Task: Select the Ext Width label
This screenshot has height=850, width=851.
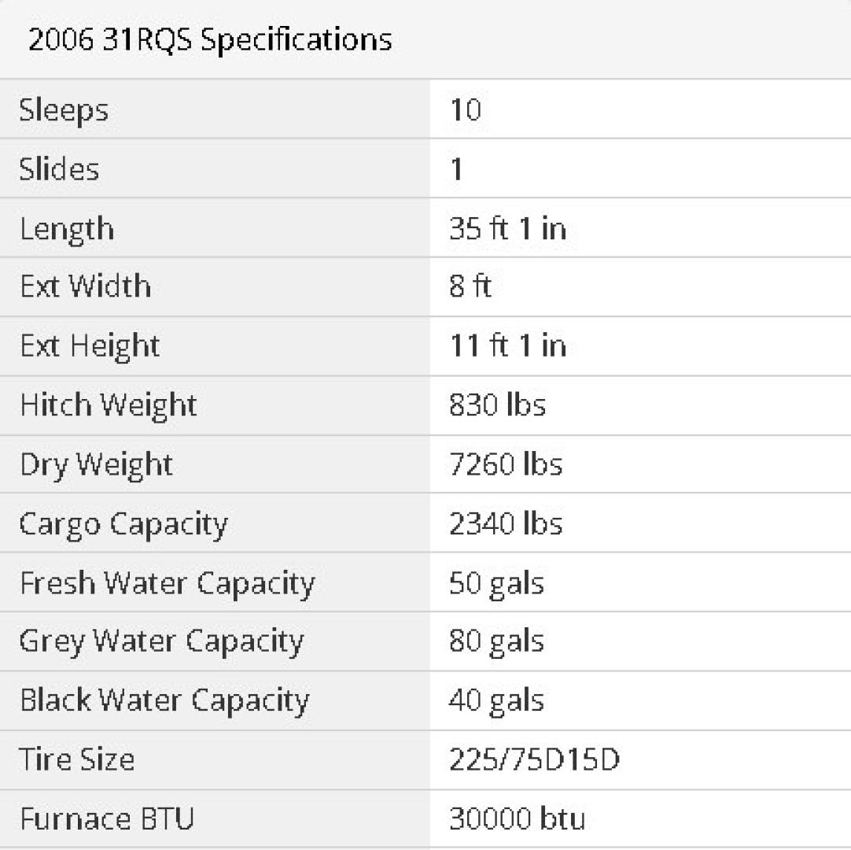Action: (x=86, y=286)
